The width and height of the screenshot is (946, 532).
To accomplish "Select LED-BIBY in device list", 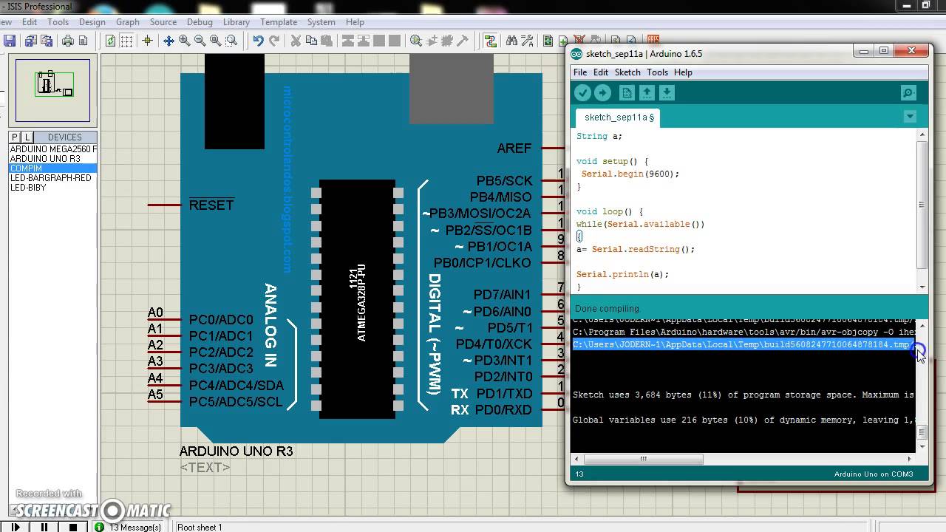I will pyautogui.click(x=53, y=188).
